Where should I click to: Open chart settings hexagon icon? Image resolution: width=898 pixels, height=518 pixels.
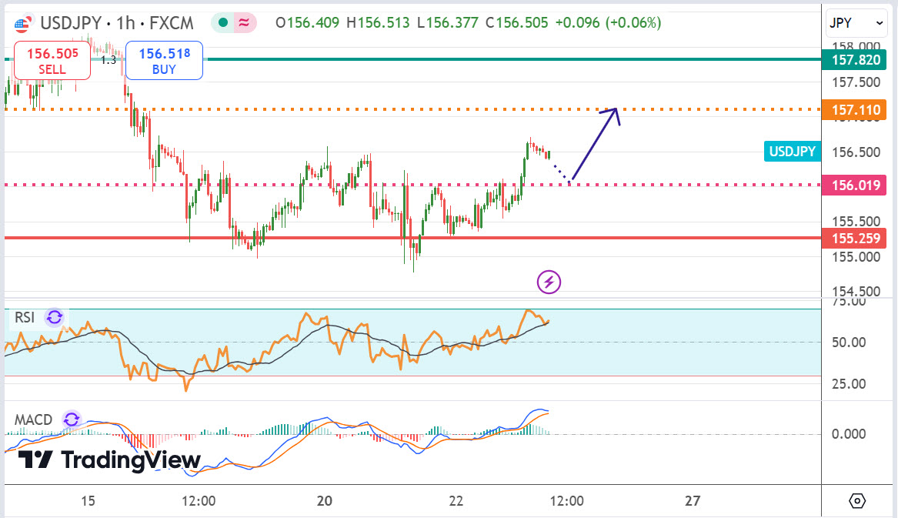tap(857, 501)
